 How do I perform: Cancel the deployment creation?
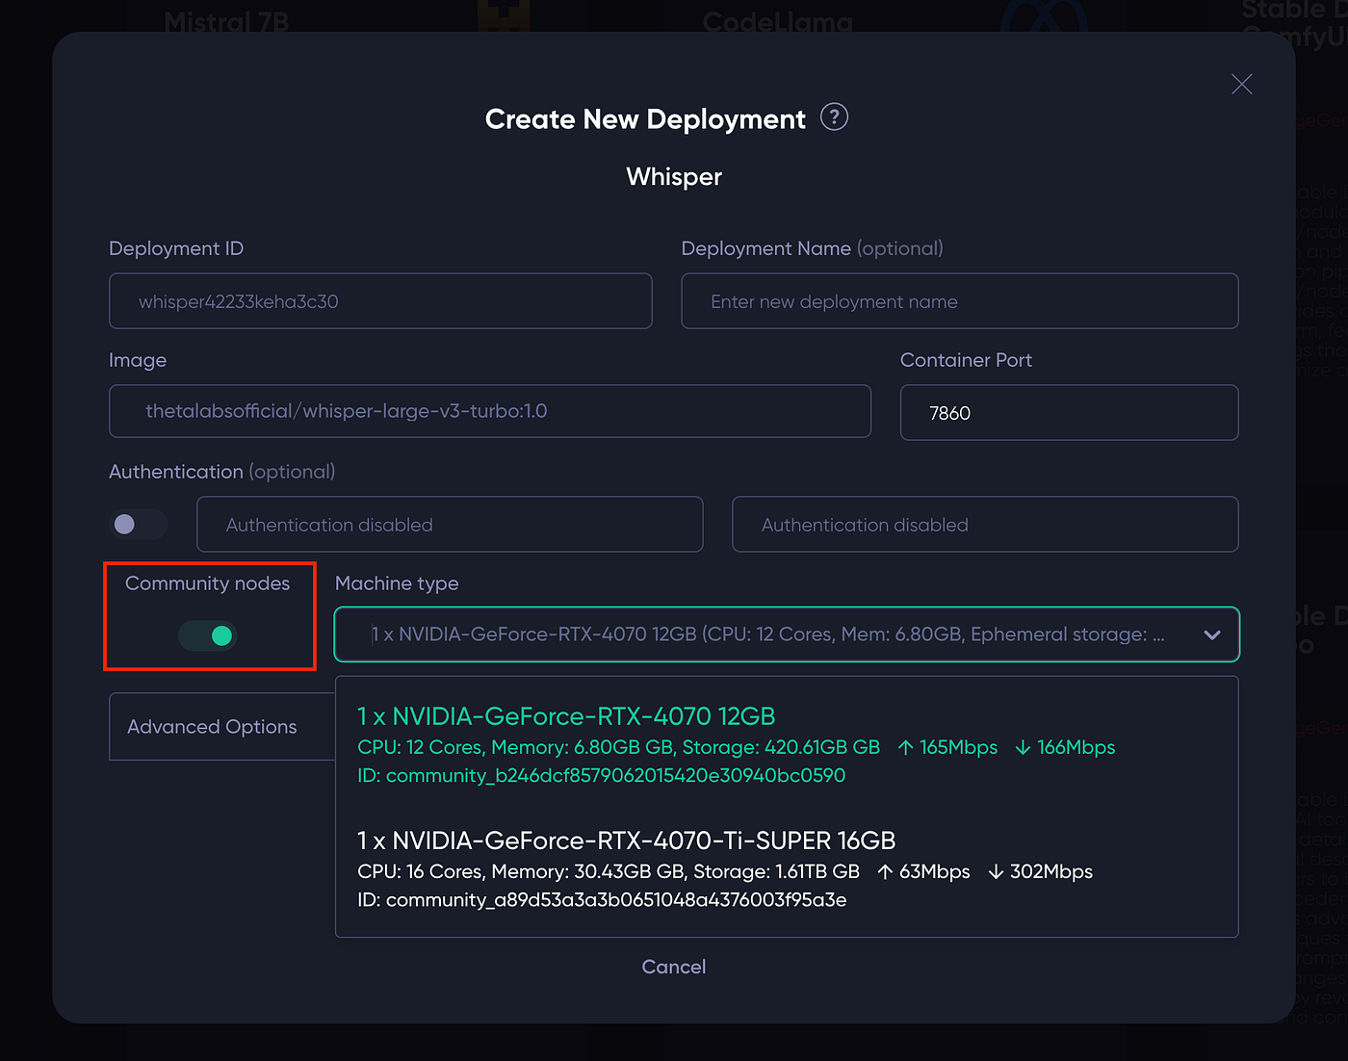tap(674, 967)
